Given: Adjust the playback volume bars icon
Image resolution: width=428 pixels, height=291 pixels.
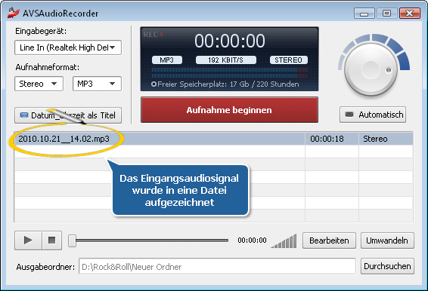Looking at the screenshot, I should coord(284,241).
